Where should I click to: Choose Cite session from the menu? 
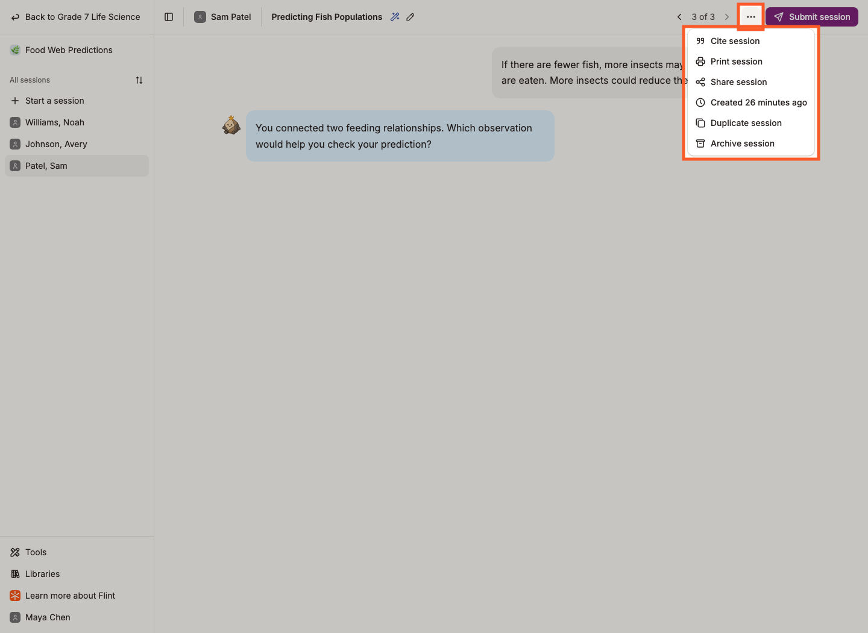(751, 41)
